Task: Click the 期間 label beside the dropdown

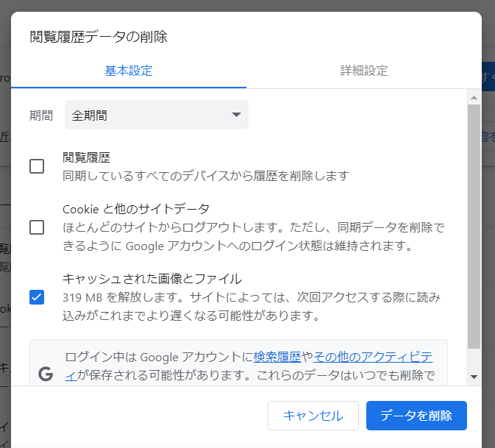Action: tap(41, 115)
